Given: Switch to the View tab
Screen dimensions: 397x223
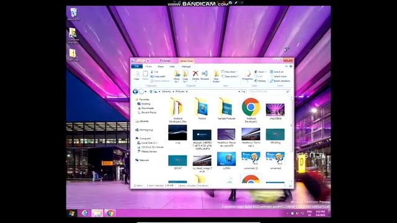Looking at the screenshot, I should click(x=172, y=66).
